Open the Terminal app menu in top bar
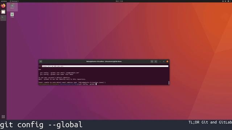 tap(14, 1)
